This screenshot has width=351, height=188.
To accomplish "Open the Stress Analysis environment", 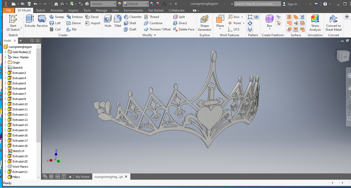I will pos(315,23).
